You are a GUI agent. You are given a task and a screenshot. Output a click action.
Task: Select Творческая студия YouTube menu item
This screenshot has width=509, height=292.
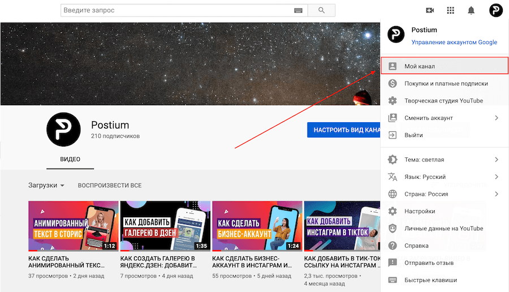tap(444, 101)
